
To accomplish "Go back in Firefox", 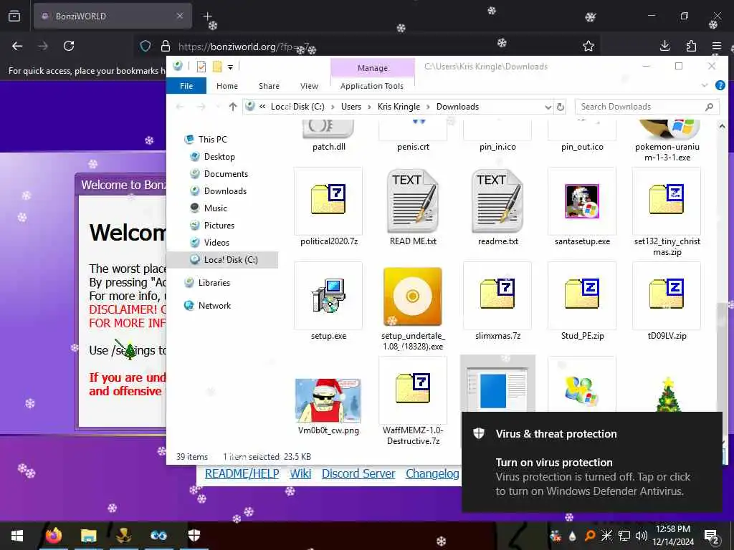I will coord(17,46).
